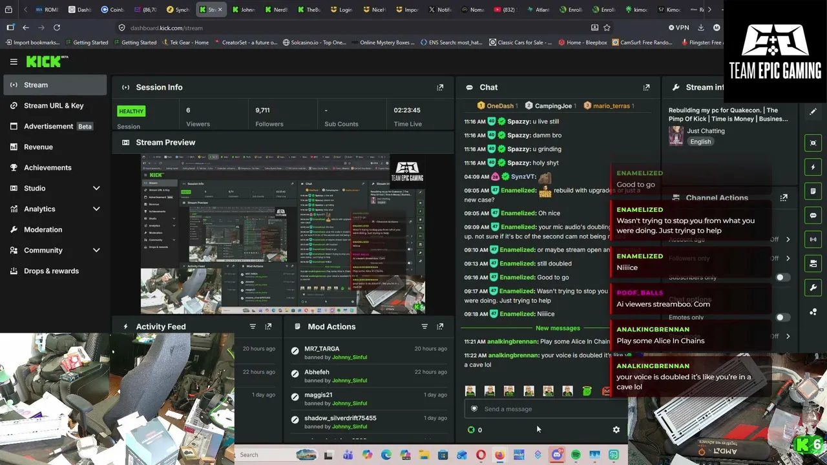Bookmark this page with the star icon
827x465 pixels.
[607, 27]
